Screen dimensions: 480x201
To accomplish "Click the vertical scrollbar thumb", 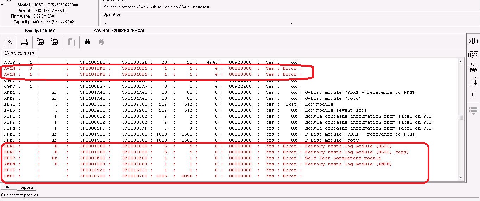I will (x=460, y=118).
